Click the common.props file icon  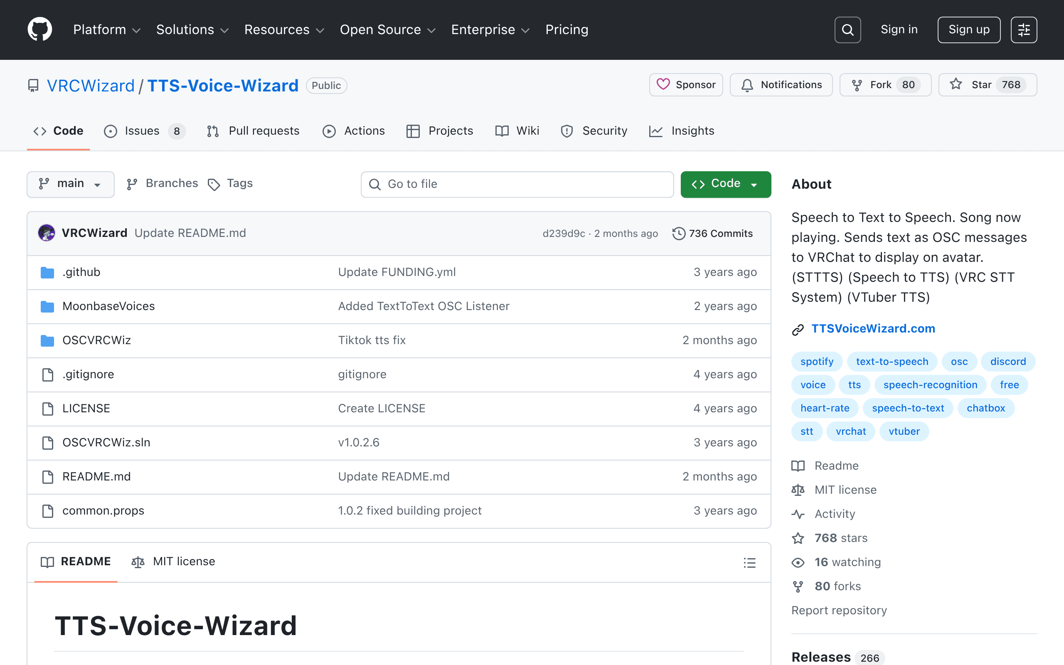click(47, 511)
